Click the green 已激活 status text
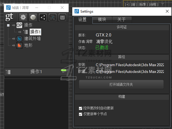The width and height of the screenshot is (172, 129). [102, 48]
